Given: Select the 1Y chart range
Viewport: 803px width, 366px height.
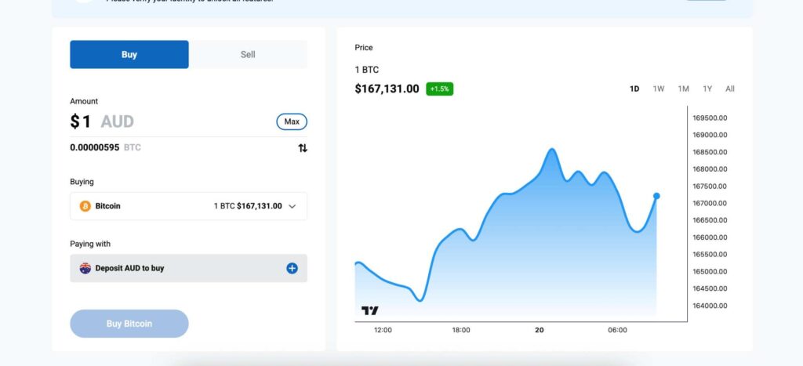Looking at the screenshot, I should pos(707,89).
